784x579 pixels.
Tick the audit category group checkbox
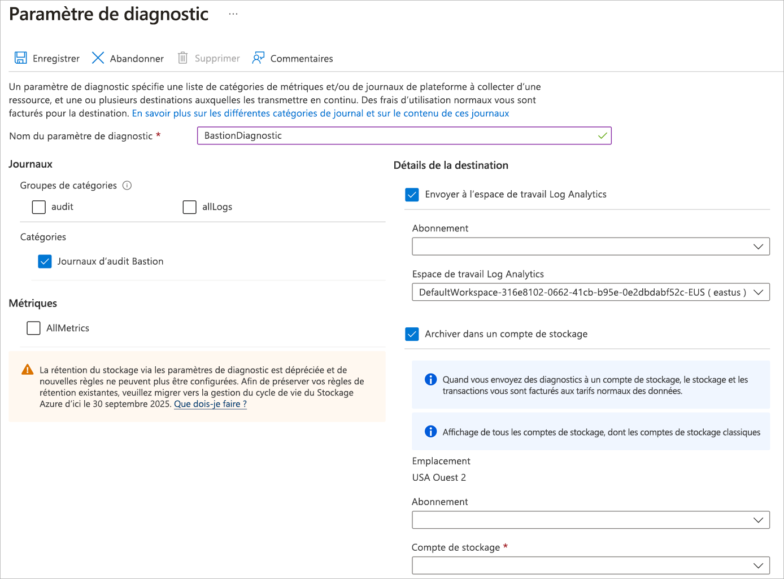click(x=39, y=207)
